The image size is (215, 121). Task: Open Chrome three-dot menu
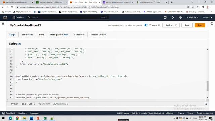(x=212, y=7)
